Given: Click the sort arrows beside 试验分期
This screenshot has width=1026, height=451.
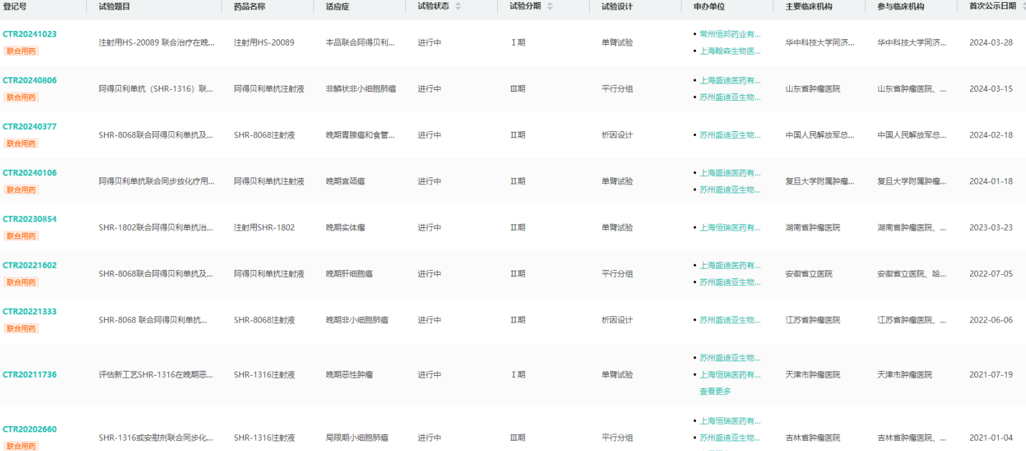Looking at the screenshot, I should click(x=550, y=6).
